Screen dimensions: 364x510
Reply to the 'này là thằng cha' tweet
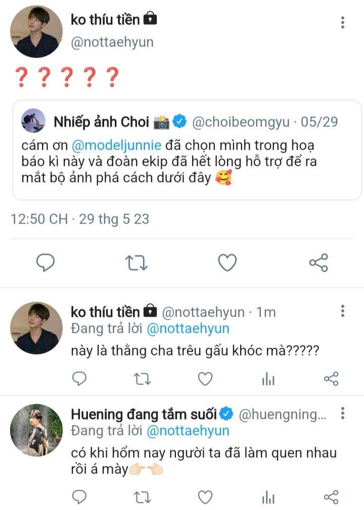(x=79, y=379)
